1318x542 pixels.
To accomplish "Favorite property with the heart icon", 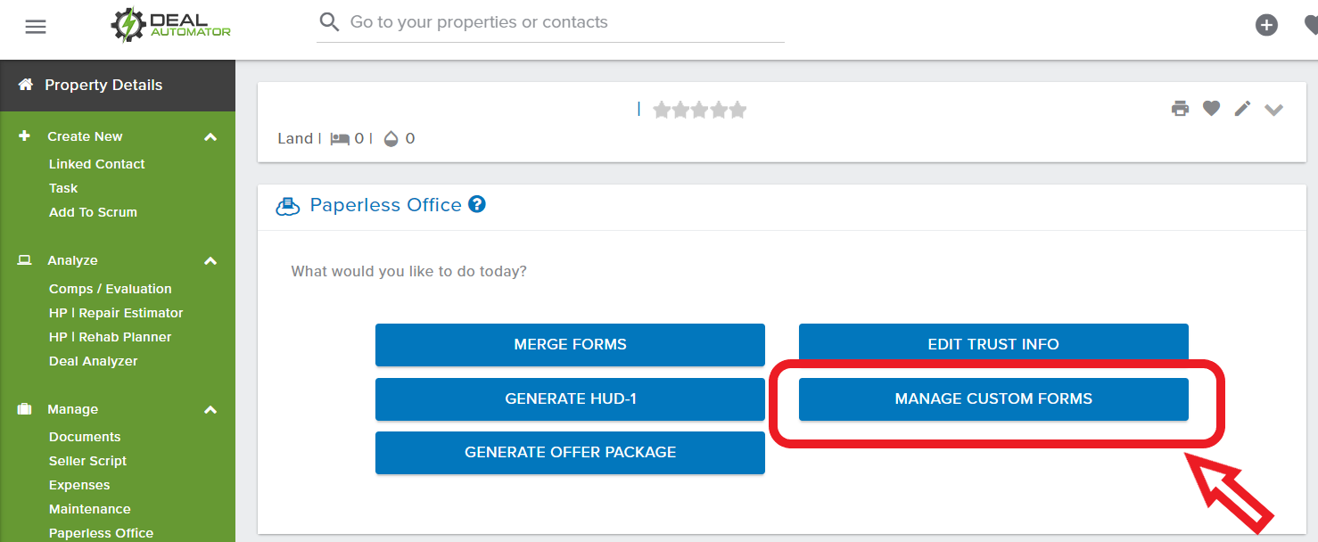I will (1211, 109).
